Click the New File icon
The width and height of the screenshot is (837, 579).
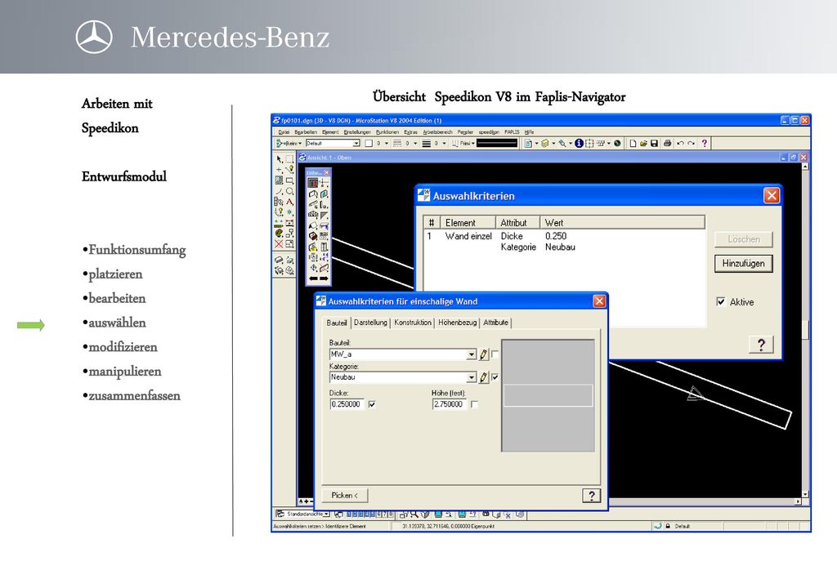click(633, 144)
